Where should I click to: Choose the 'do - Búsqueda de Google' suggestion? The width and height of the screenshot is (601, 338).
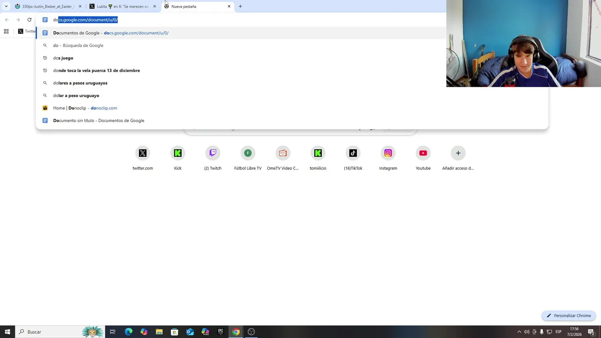pos(291,46)
